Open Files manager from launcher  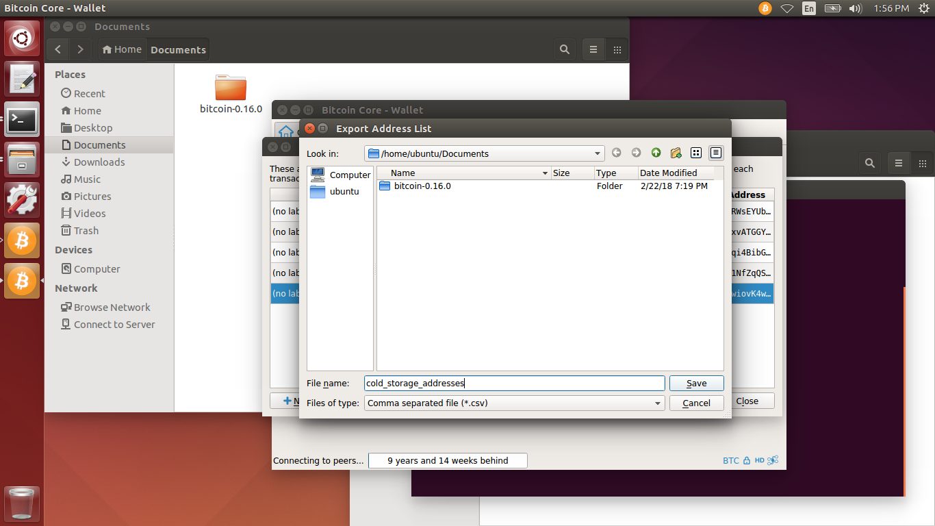pos(22,160)
